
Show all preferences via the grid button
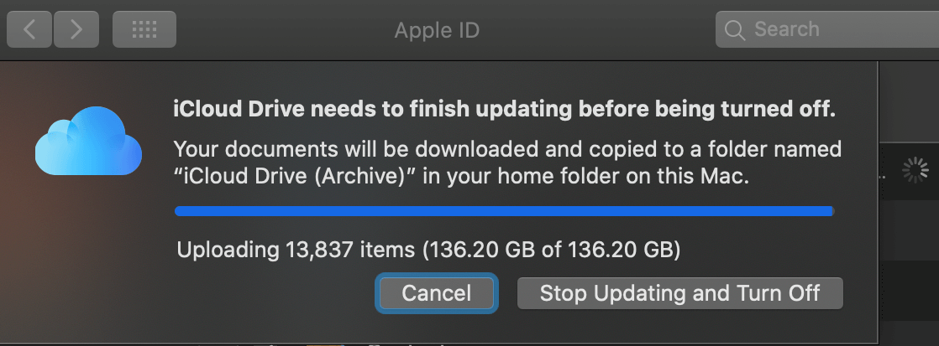coord(144,30)
